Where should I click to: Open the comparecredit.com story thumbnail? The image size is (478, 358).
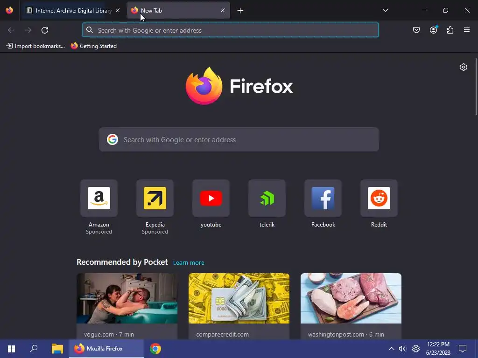(239, 298)
